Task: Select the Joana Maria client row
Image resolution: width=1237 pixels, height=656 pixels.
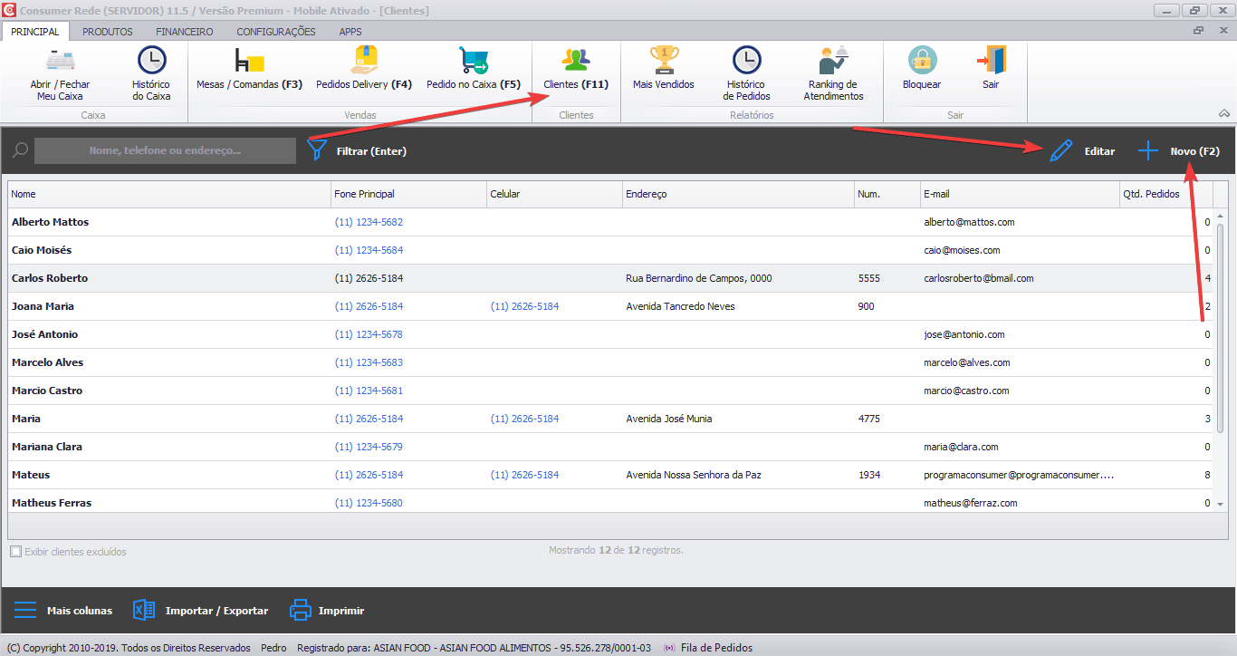Action: (610, 306)
